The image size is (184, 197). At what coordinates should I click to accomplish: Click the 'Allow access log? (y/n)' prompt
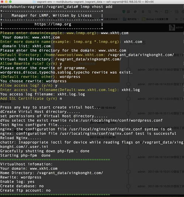pos(29,86)
